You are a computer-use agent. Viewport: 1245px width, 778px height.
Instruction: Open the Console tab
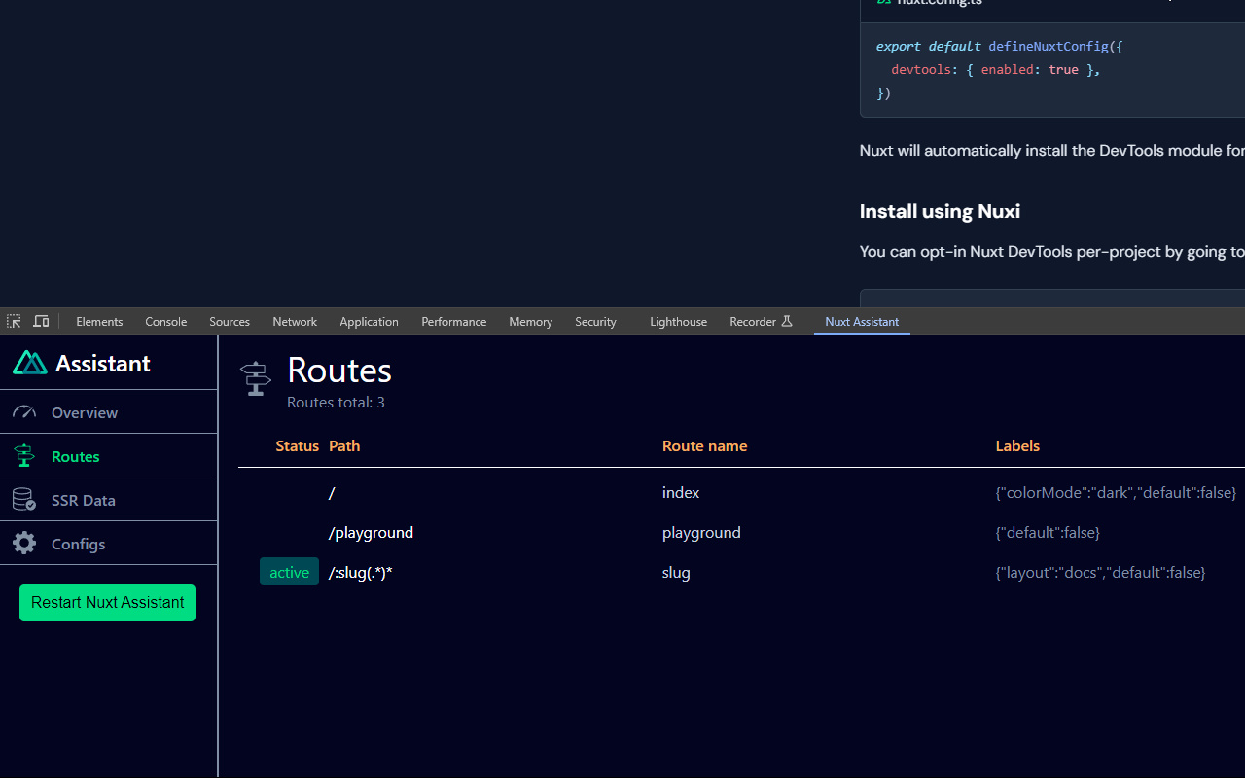(166, 322)
